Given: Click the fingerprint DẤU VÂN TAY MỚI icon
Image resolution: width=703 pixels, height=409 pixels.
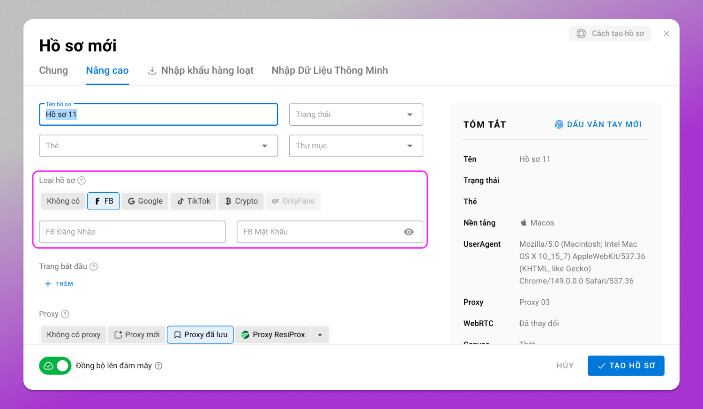Looking at the screenshot, I should [559, 124].
